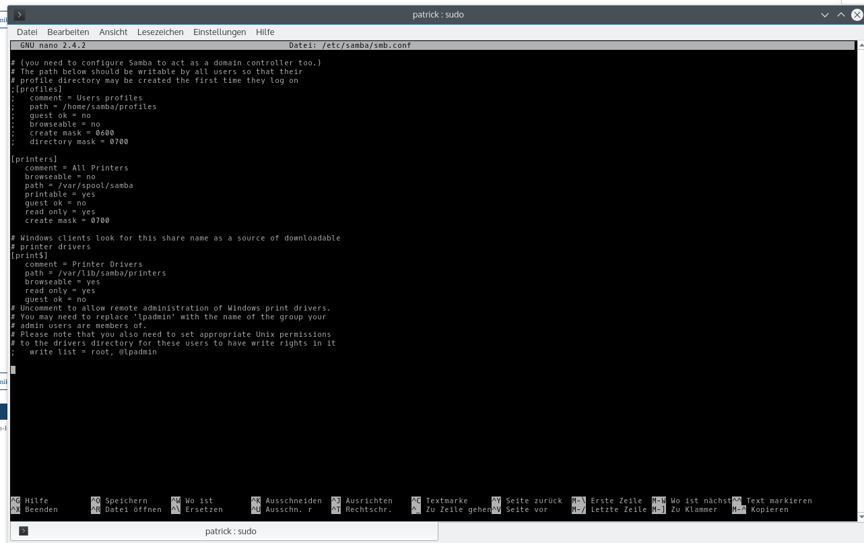Click the "write list = root, @lpadmin" line

[93, 352]
